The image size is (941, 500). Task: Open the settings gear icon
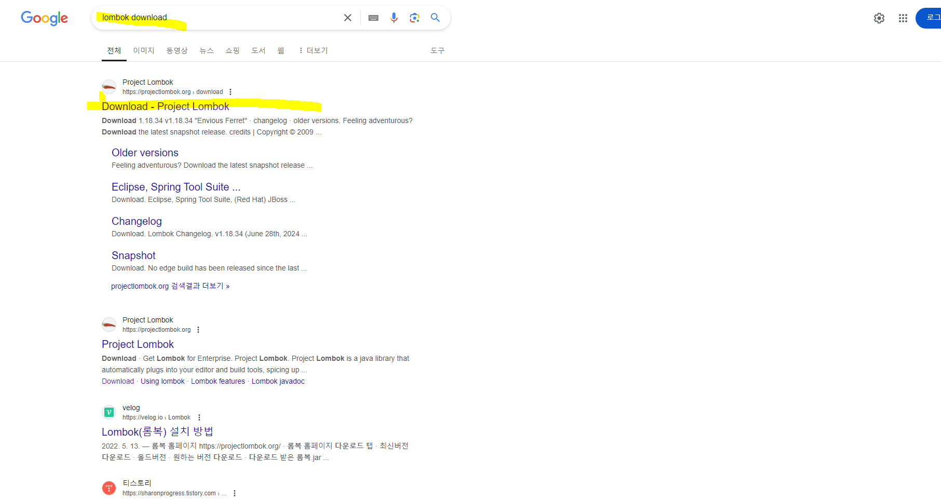click(x=879, y=18)
